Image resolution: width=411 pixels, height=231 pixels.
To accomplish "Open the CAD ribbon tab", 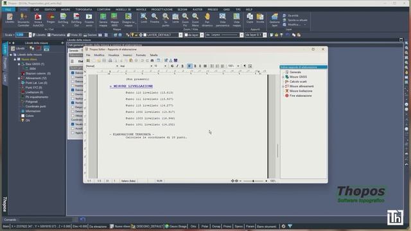I will [x=36, y=10].
